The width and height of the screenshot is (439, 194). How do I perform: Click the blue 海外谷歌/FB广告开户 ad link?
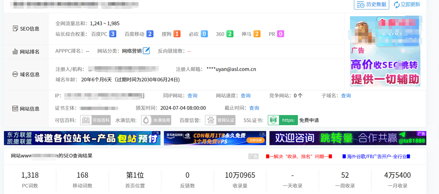pyautogui.click(x=376, y=156)
